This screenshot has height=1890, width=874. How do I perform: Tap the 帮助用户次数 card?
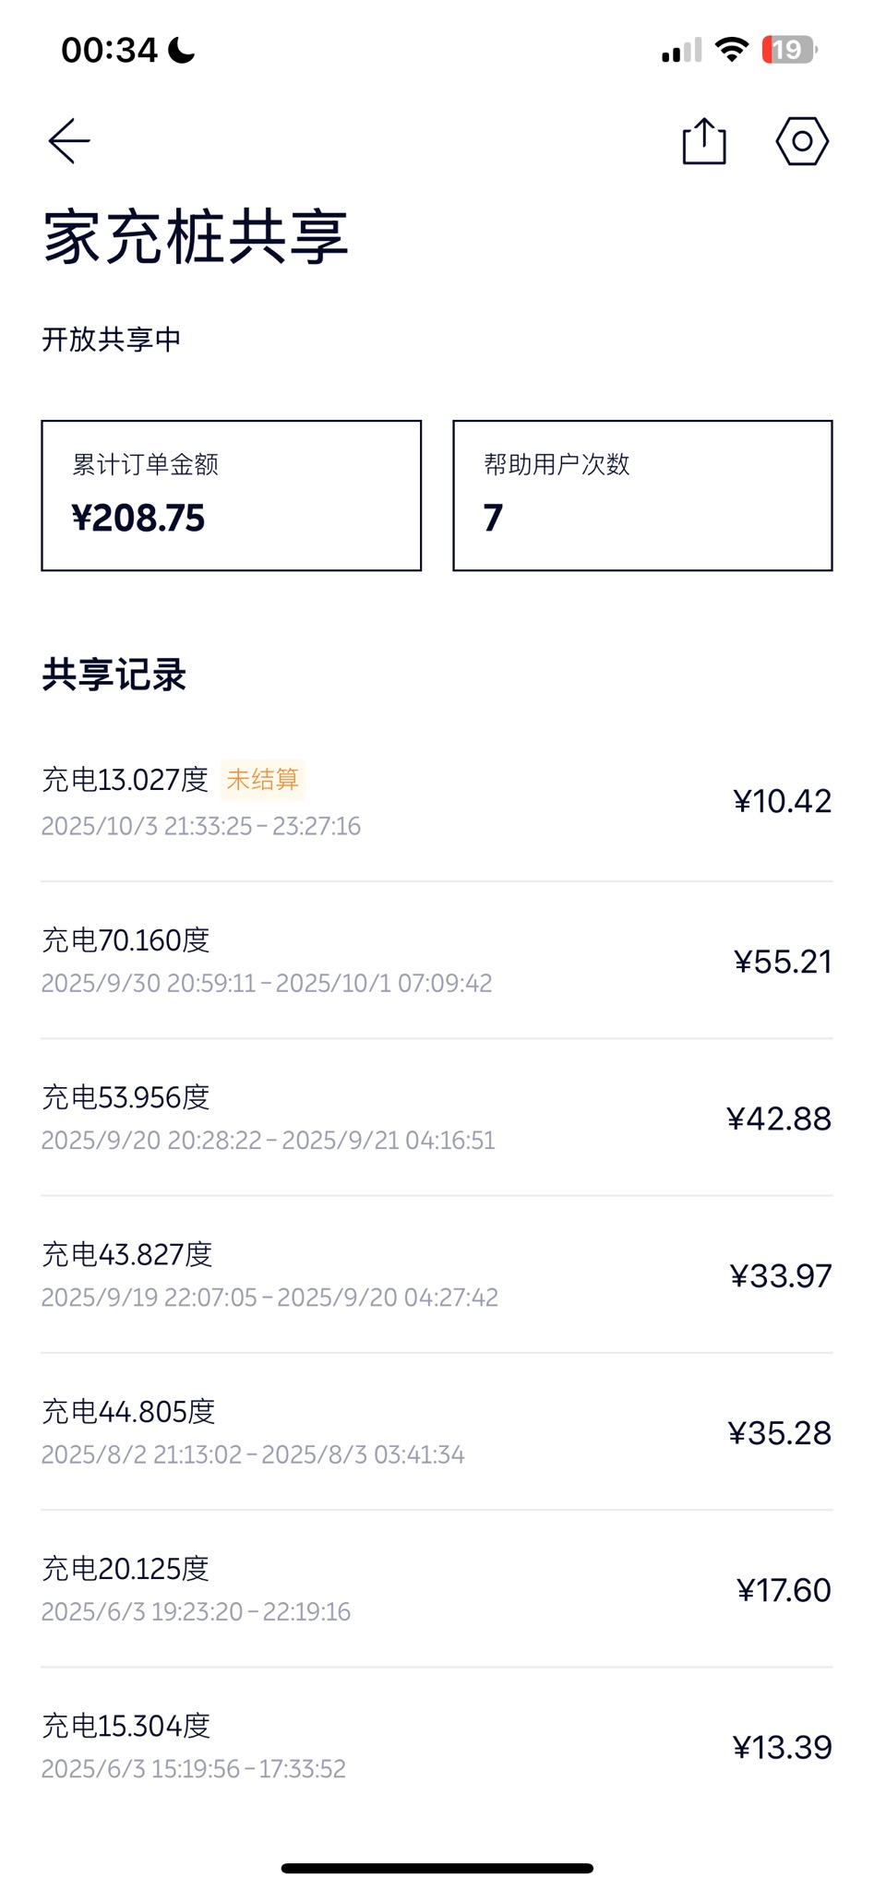[642, 496]
